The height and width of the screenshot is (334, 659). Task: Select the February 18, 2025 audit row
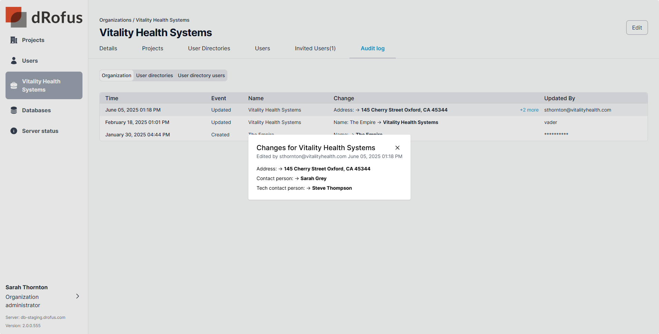[x=137, y=122]
